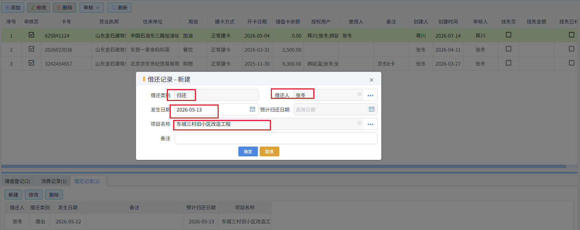
Task: Open 项目名称 picker via ellipsis icon
Action: 370,124
